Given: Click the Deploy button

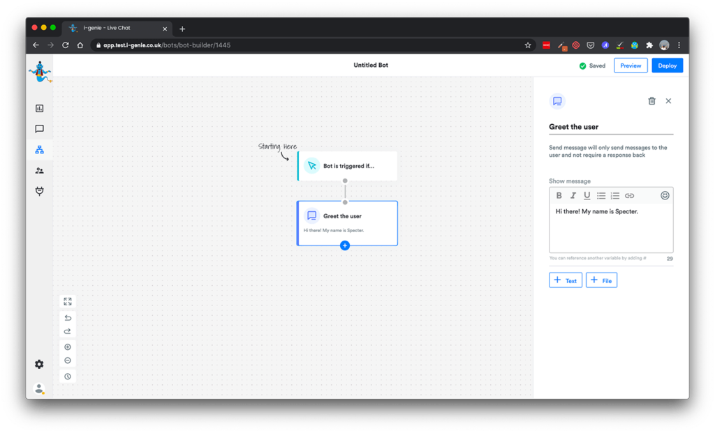Looking at the screenshot, I should (667, 66).
